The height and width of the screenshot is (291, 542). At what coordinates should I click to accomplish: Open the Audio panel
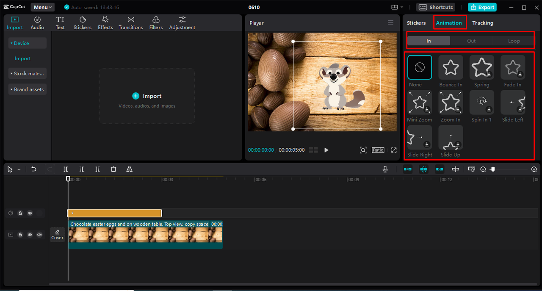click(37, 23)
